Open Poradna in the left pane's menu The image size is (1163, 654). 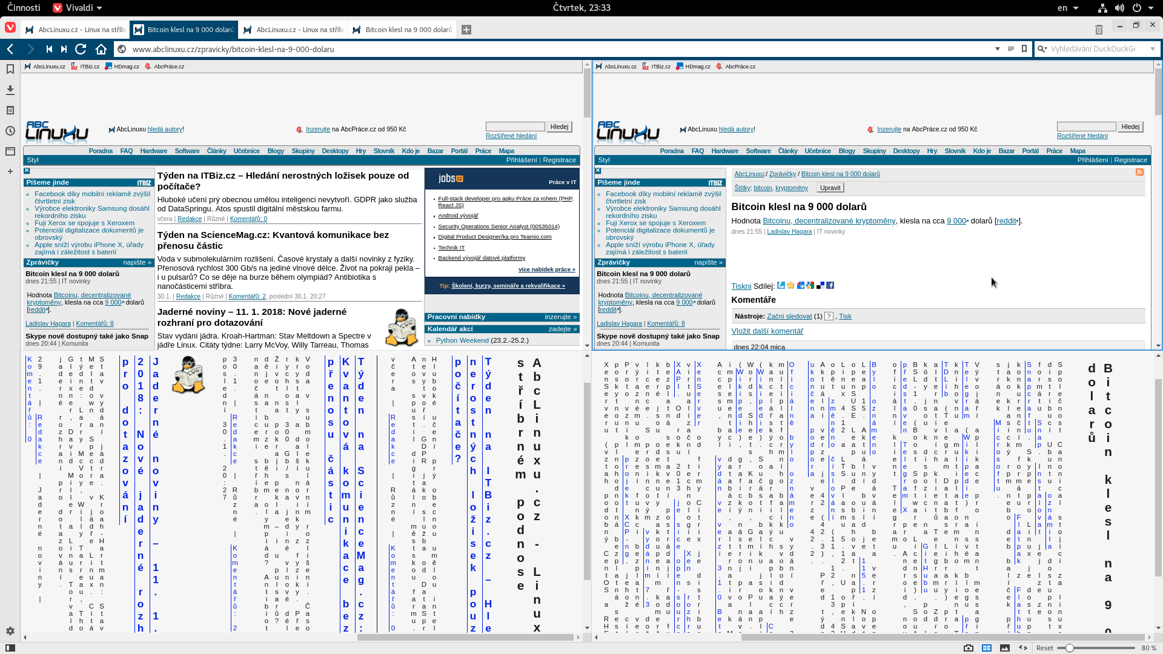click(101, 151)
